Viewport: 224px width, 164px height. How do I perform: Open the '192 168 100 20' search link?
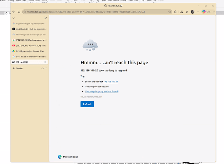[111, 82]
